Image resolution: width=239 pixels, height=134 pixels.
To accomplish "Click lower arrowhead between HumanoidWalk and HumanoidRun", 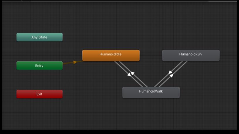I will pyautogui.click(x=171, y=76).
